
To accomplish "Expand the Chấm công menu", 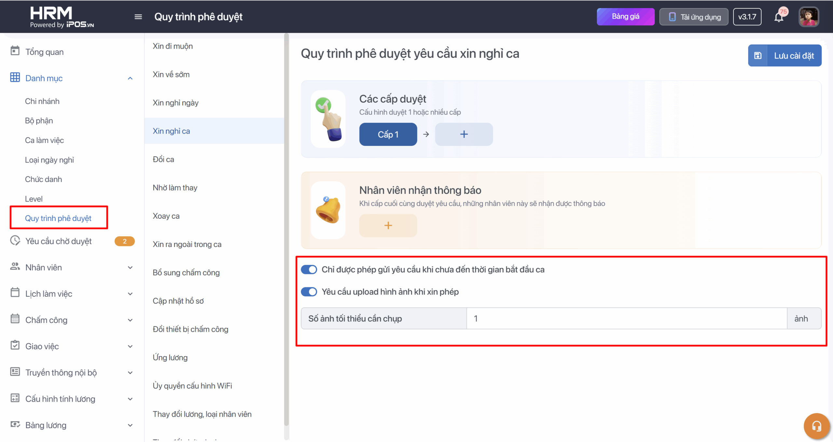I will [x=130, y=320].
